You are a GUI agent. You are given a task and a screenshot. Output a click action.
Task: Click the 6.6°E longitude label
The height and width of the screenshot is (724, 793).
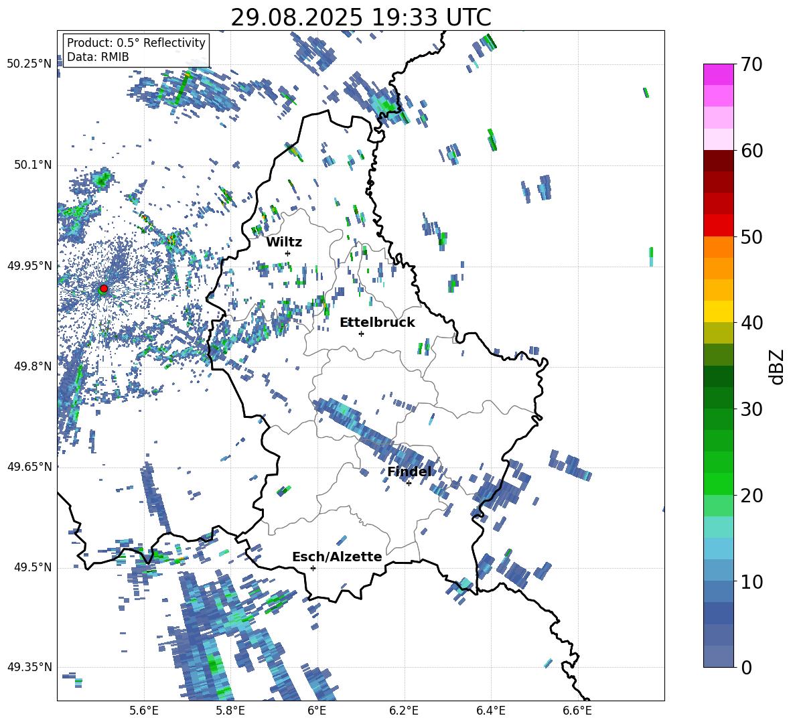pos(577,711)
